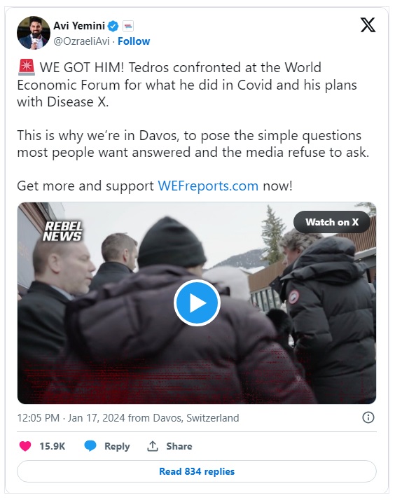Image resolution: width=395 pixels, height=500 pixels.
Task: Click the share upload arrow icon
Action: click(x=153, y=446)
